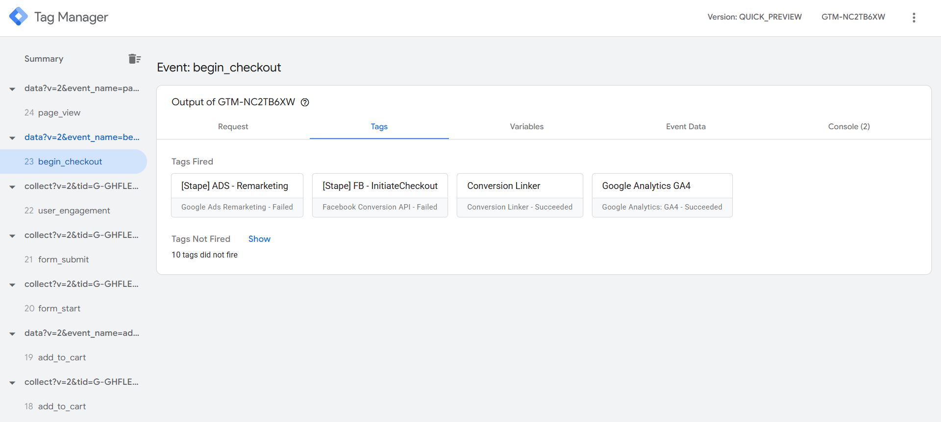Select event 23 begin_checkout

74,162
